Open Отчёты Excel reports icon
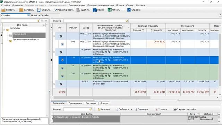 [110, 10]
